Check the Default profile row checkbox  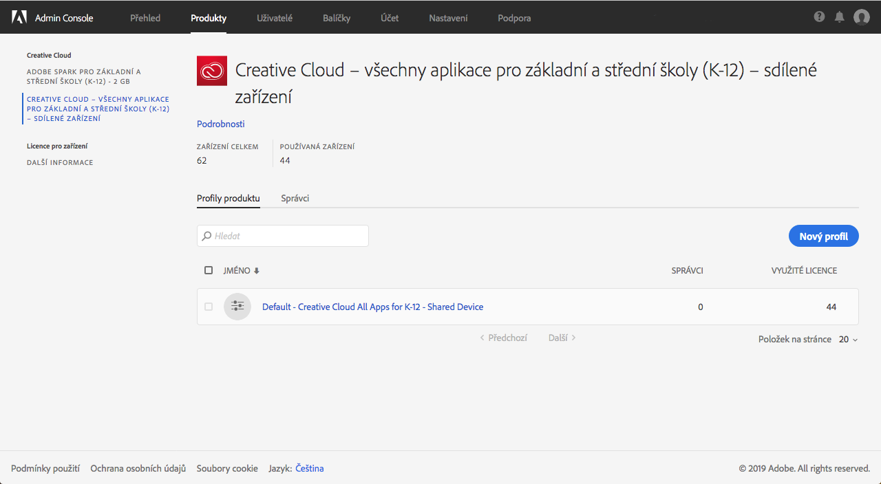[209, 307]
